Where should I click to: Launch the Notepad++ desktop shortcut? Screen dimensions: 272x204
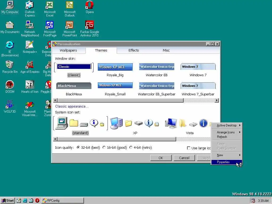[x=30, y=47]
